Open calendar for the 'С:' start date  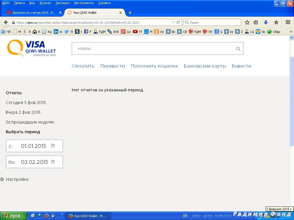(x=53, y=146)
